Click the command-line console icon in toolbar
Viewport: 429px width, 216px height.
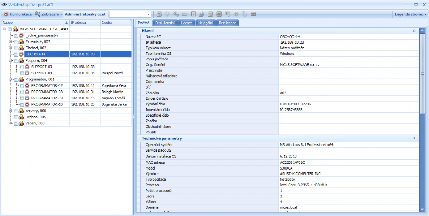[x=253, y=14]
